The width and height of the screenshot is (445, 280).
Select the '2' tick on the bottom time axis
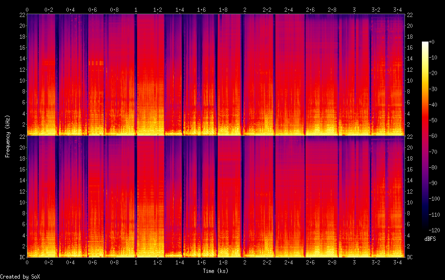[x=245, y=262]
